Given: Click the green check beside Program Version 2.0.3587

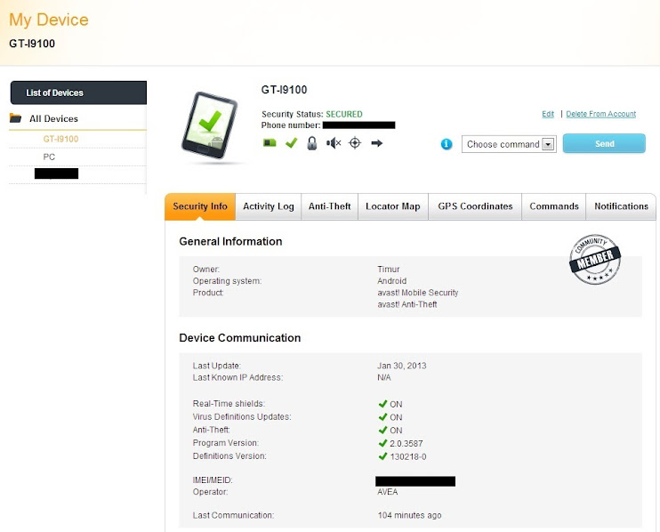Looking at the screenshot, I should [x=382, y=443].
